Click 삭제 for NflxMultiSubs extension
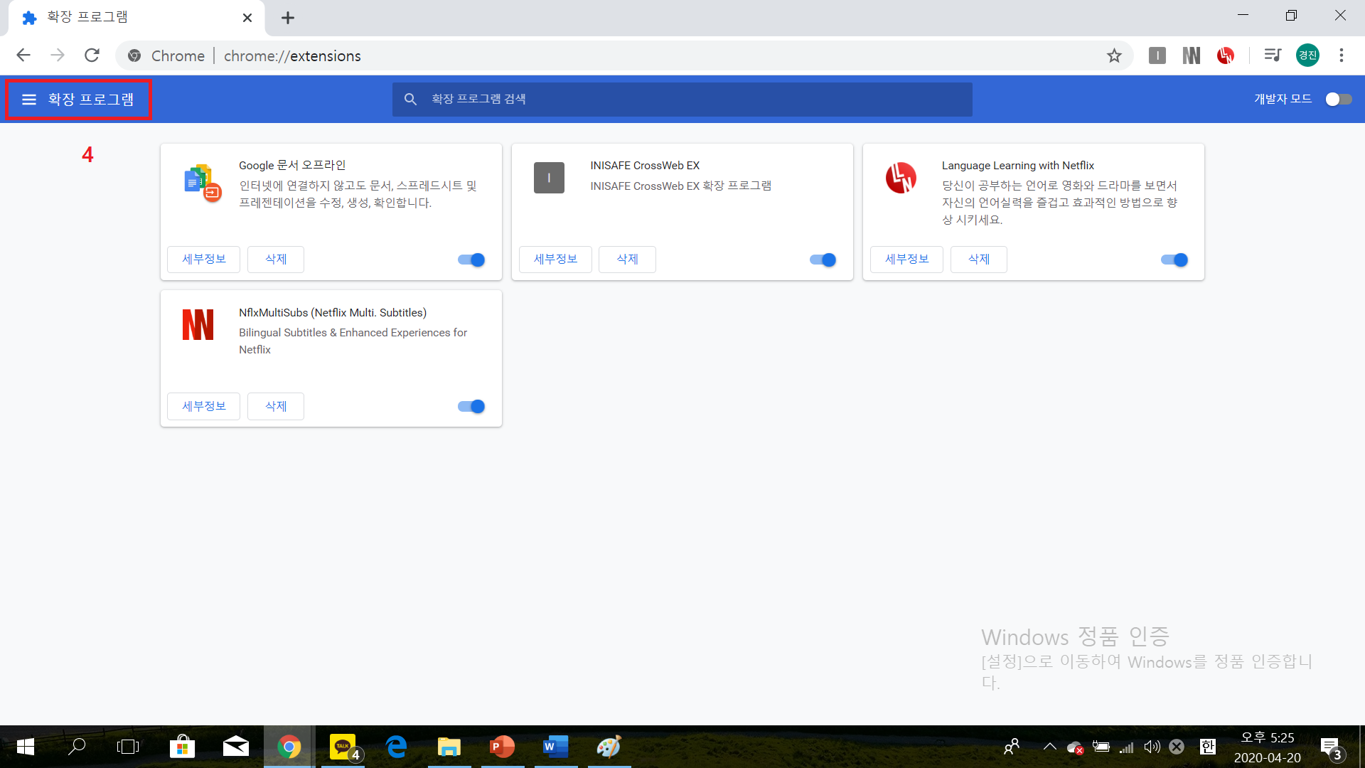This screenshot has width=1365, height=768. coord(275,406)
